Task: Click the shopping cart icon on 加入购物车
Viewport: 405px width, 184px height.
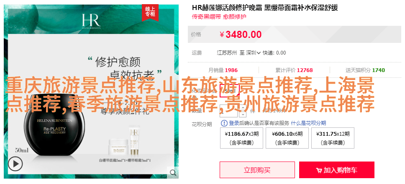Action: [319, 170]
